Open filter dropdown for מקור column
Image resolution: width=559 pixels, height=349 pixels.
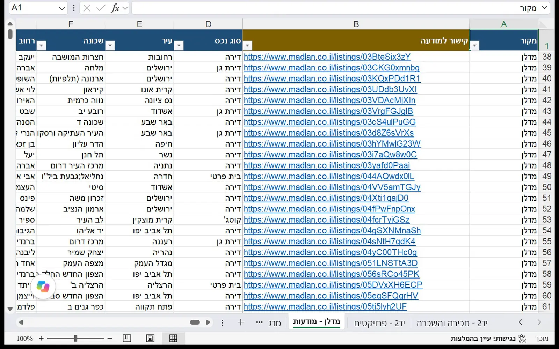475,45
